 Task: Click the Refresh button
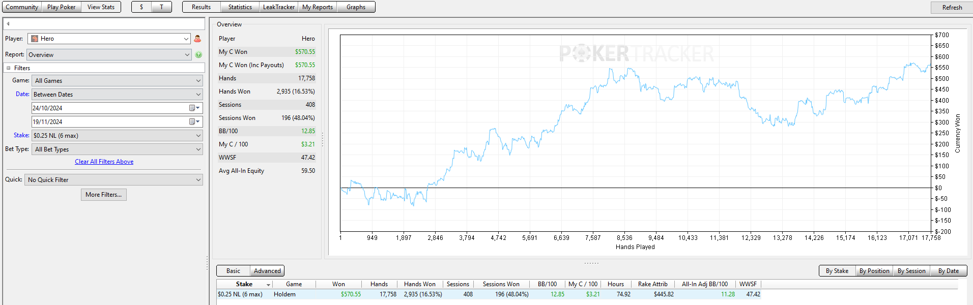tap(952, 7)
